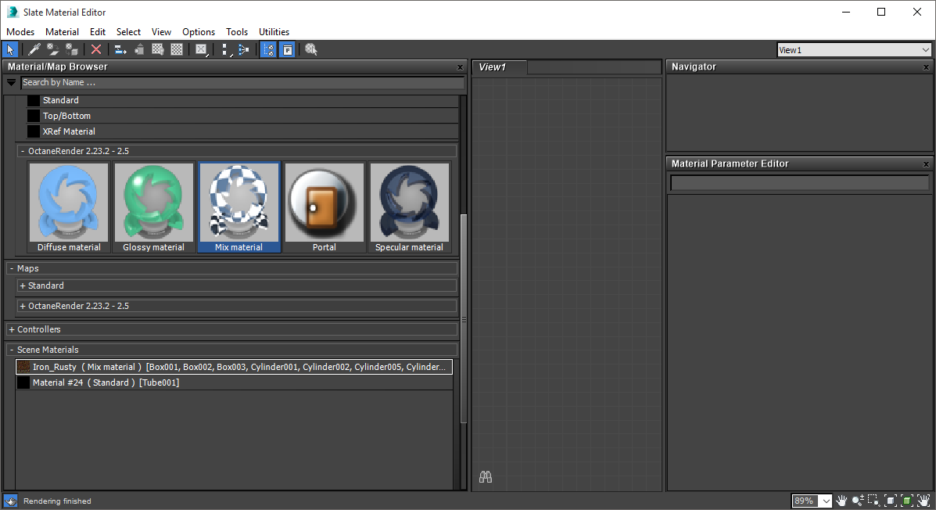936x510 pixels.
Task: Open Material/Map Browser options triangle
Action: coord(12,82)
